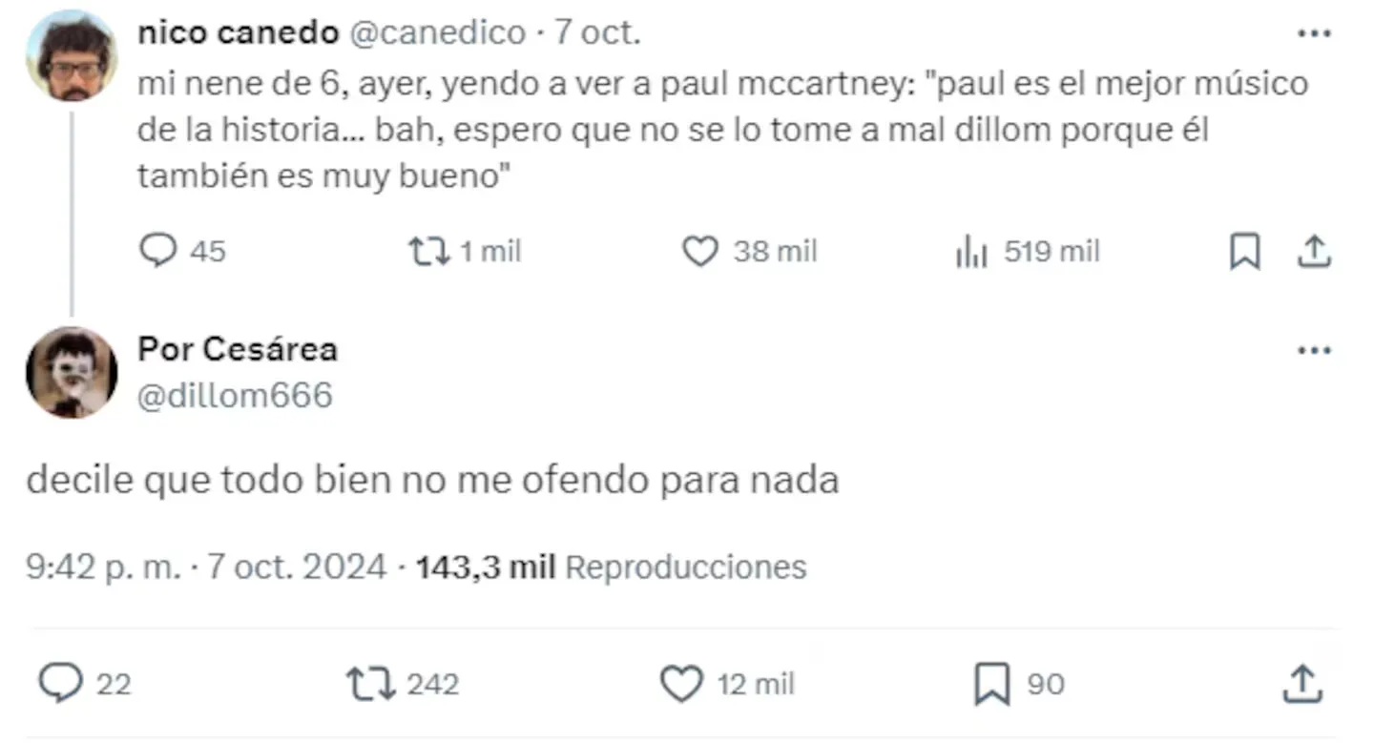Share nico canedo's tweet
This screenshot has height=743, width=1374.
pyautogui.click(x=1314, y=252)
